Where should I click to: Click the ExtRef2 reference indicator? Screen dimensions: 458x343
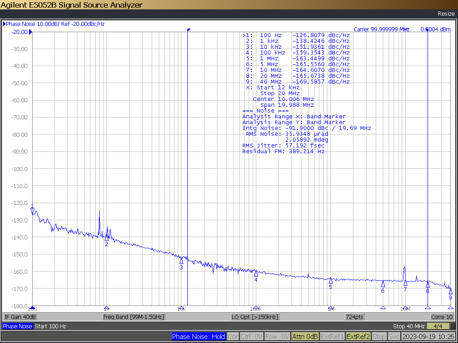click(x=359, y=336)
